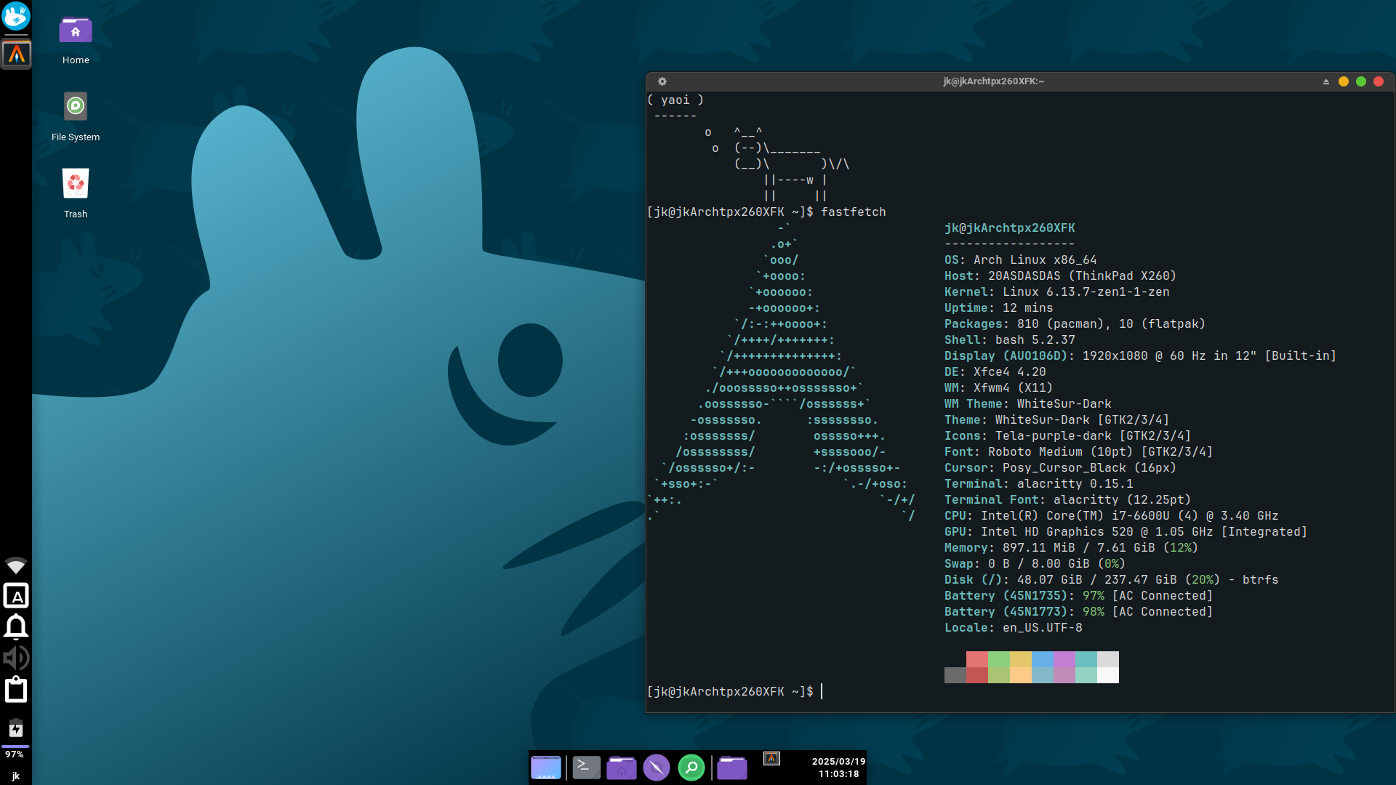The width and height of the screenshot is (1396, 785).
Task: Click the typed fastfetch command text
Action: click(854, 212)
